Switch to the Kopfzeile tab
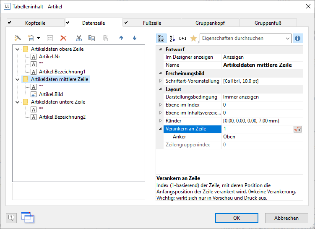 pyautogui.click(x=36, y=23)
